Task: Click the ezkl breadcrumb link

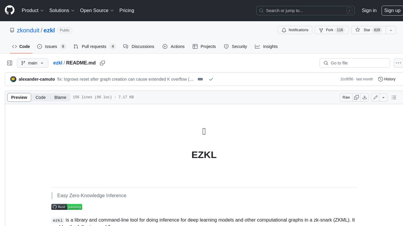Action: pyautogui.click(x=57, y=63)
